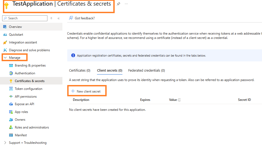Click the Overview grid icon
The image size is (262, 147).
click(x=5, y=27)
